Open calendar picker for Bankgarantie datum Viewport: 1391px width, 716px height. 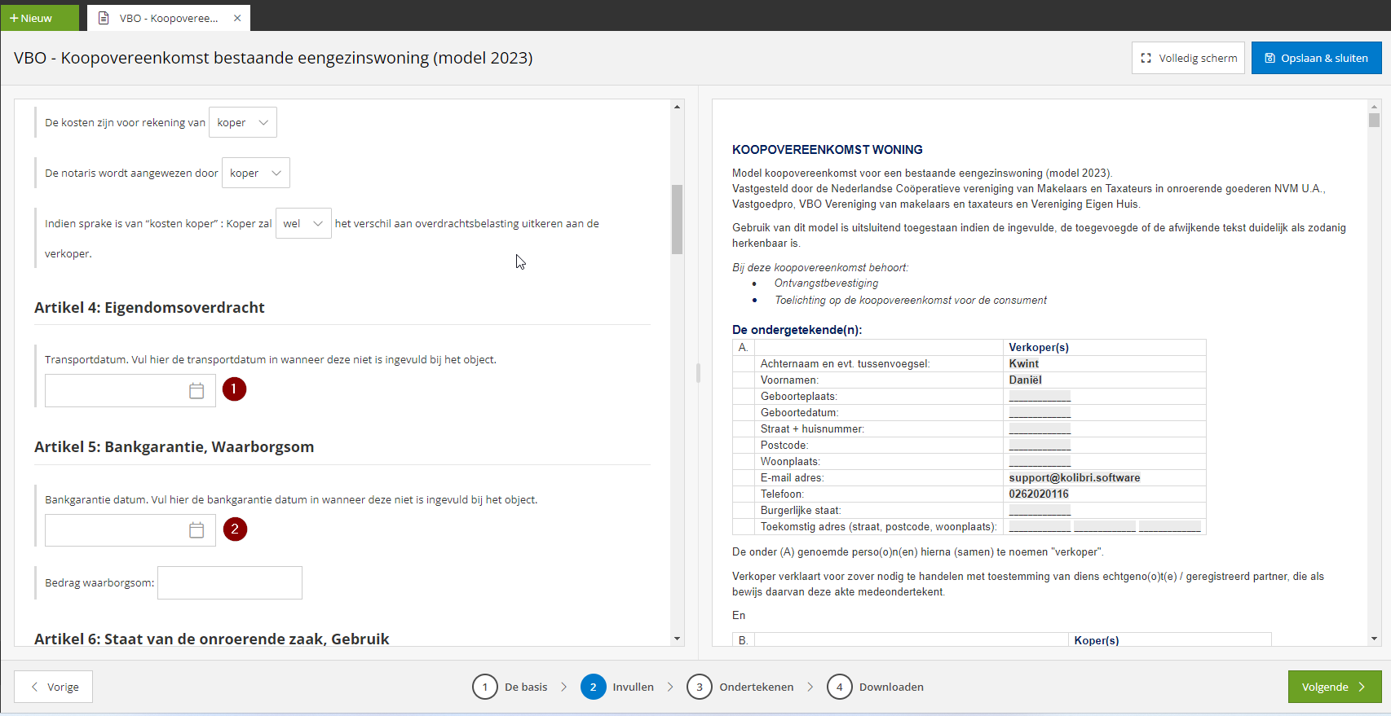(197, 530)
